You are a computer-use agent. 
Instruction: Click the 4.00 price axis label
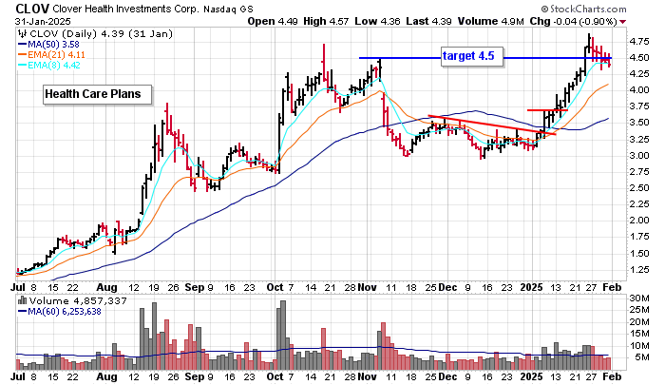coord(639,90)
